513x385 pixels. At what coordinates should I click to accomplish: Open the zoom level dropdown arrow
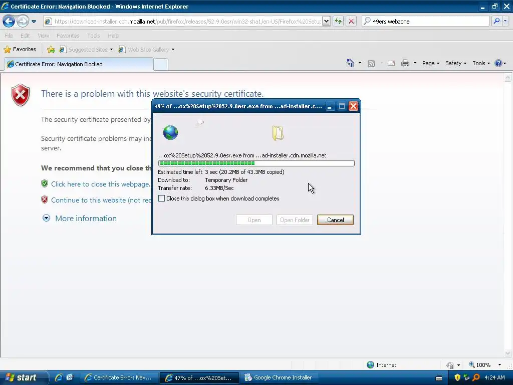pyautogui.click(x=499, y=365)
